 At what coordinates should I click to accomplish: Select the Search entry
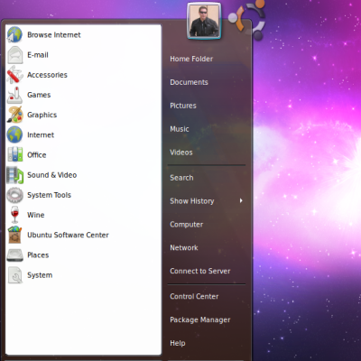[x=181, y=178]
